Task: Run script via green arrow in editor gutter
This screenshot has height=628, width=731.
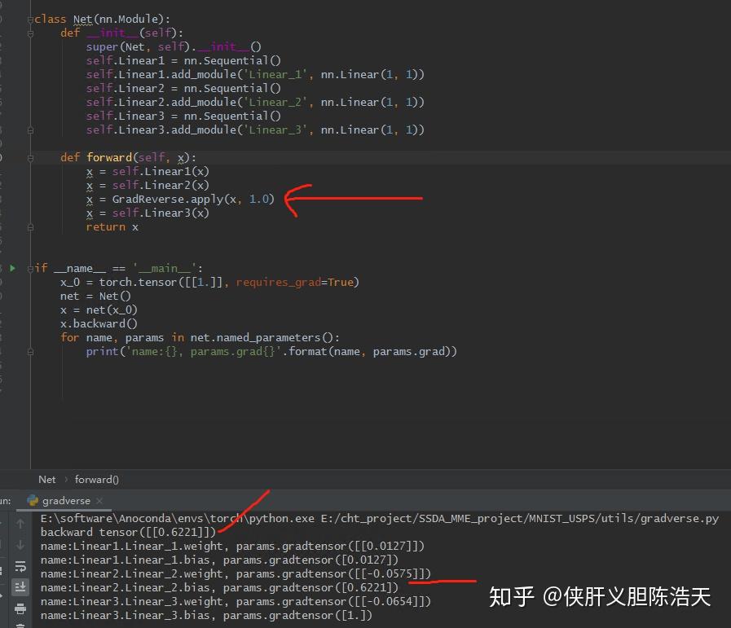Action: (11, 267)
